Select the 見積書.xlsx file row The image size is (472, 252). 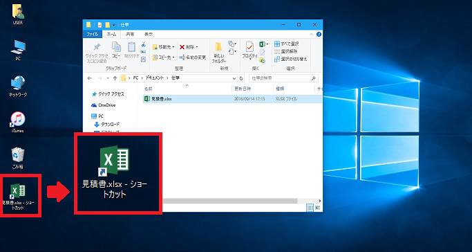(232, 99)
